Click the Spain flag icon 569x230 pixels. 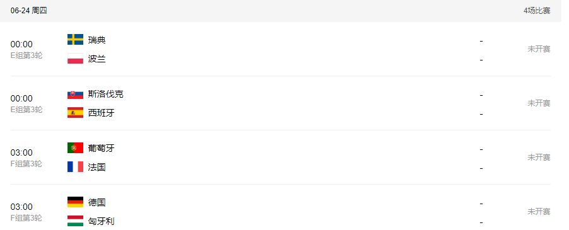(75, 113)
